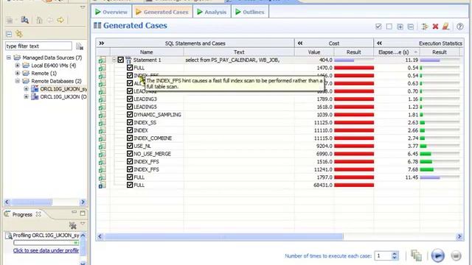
Task: Click the generate cases arrows icon
Action: (x=425, y=26)
